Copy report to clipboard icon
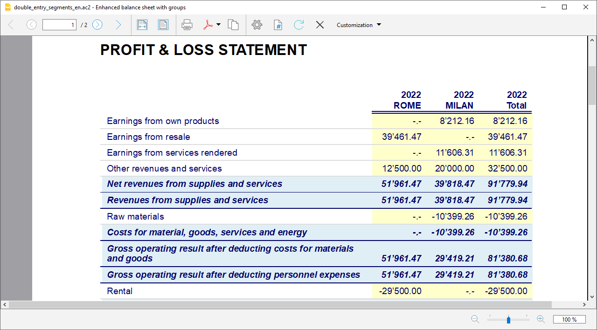 (233, 25)
